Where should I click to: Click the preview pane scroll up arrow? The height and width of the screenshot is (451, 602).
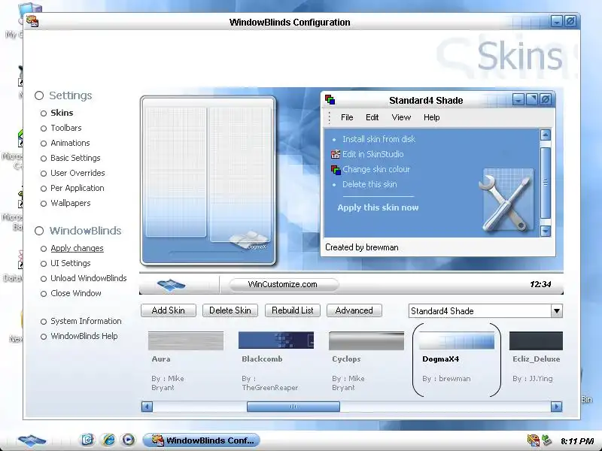point(546,135)
